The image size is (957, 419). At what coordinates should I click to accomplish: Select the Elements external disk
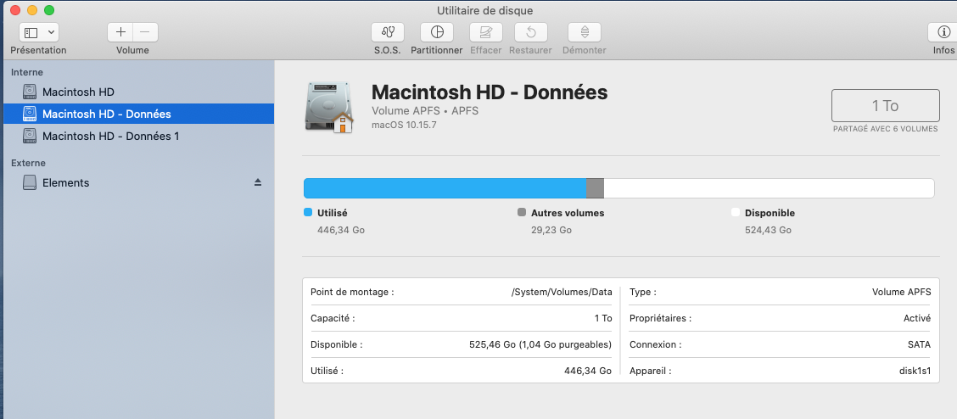65,182
